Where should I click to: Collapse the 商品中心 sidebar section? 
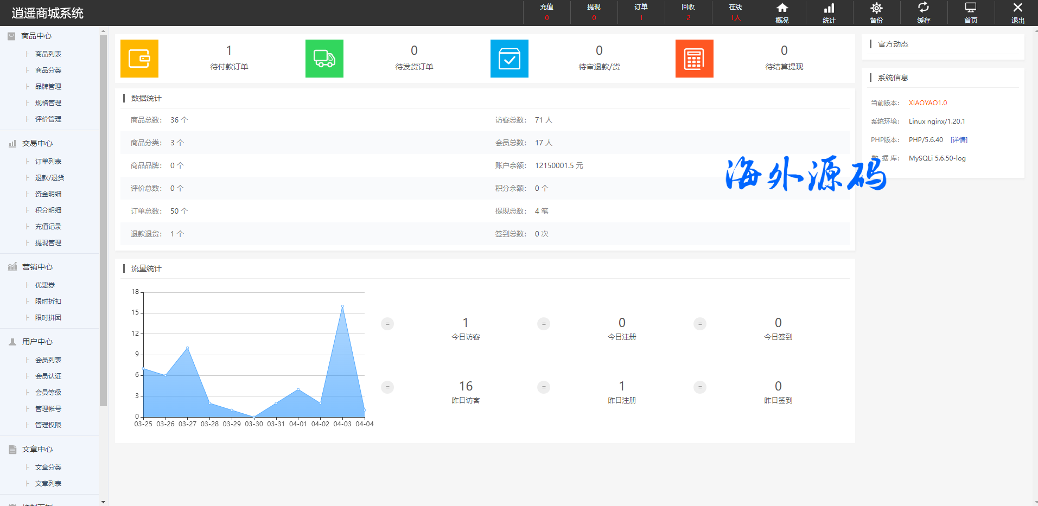[36, 36]
